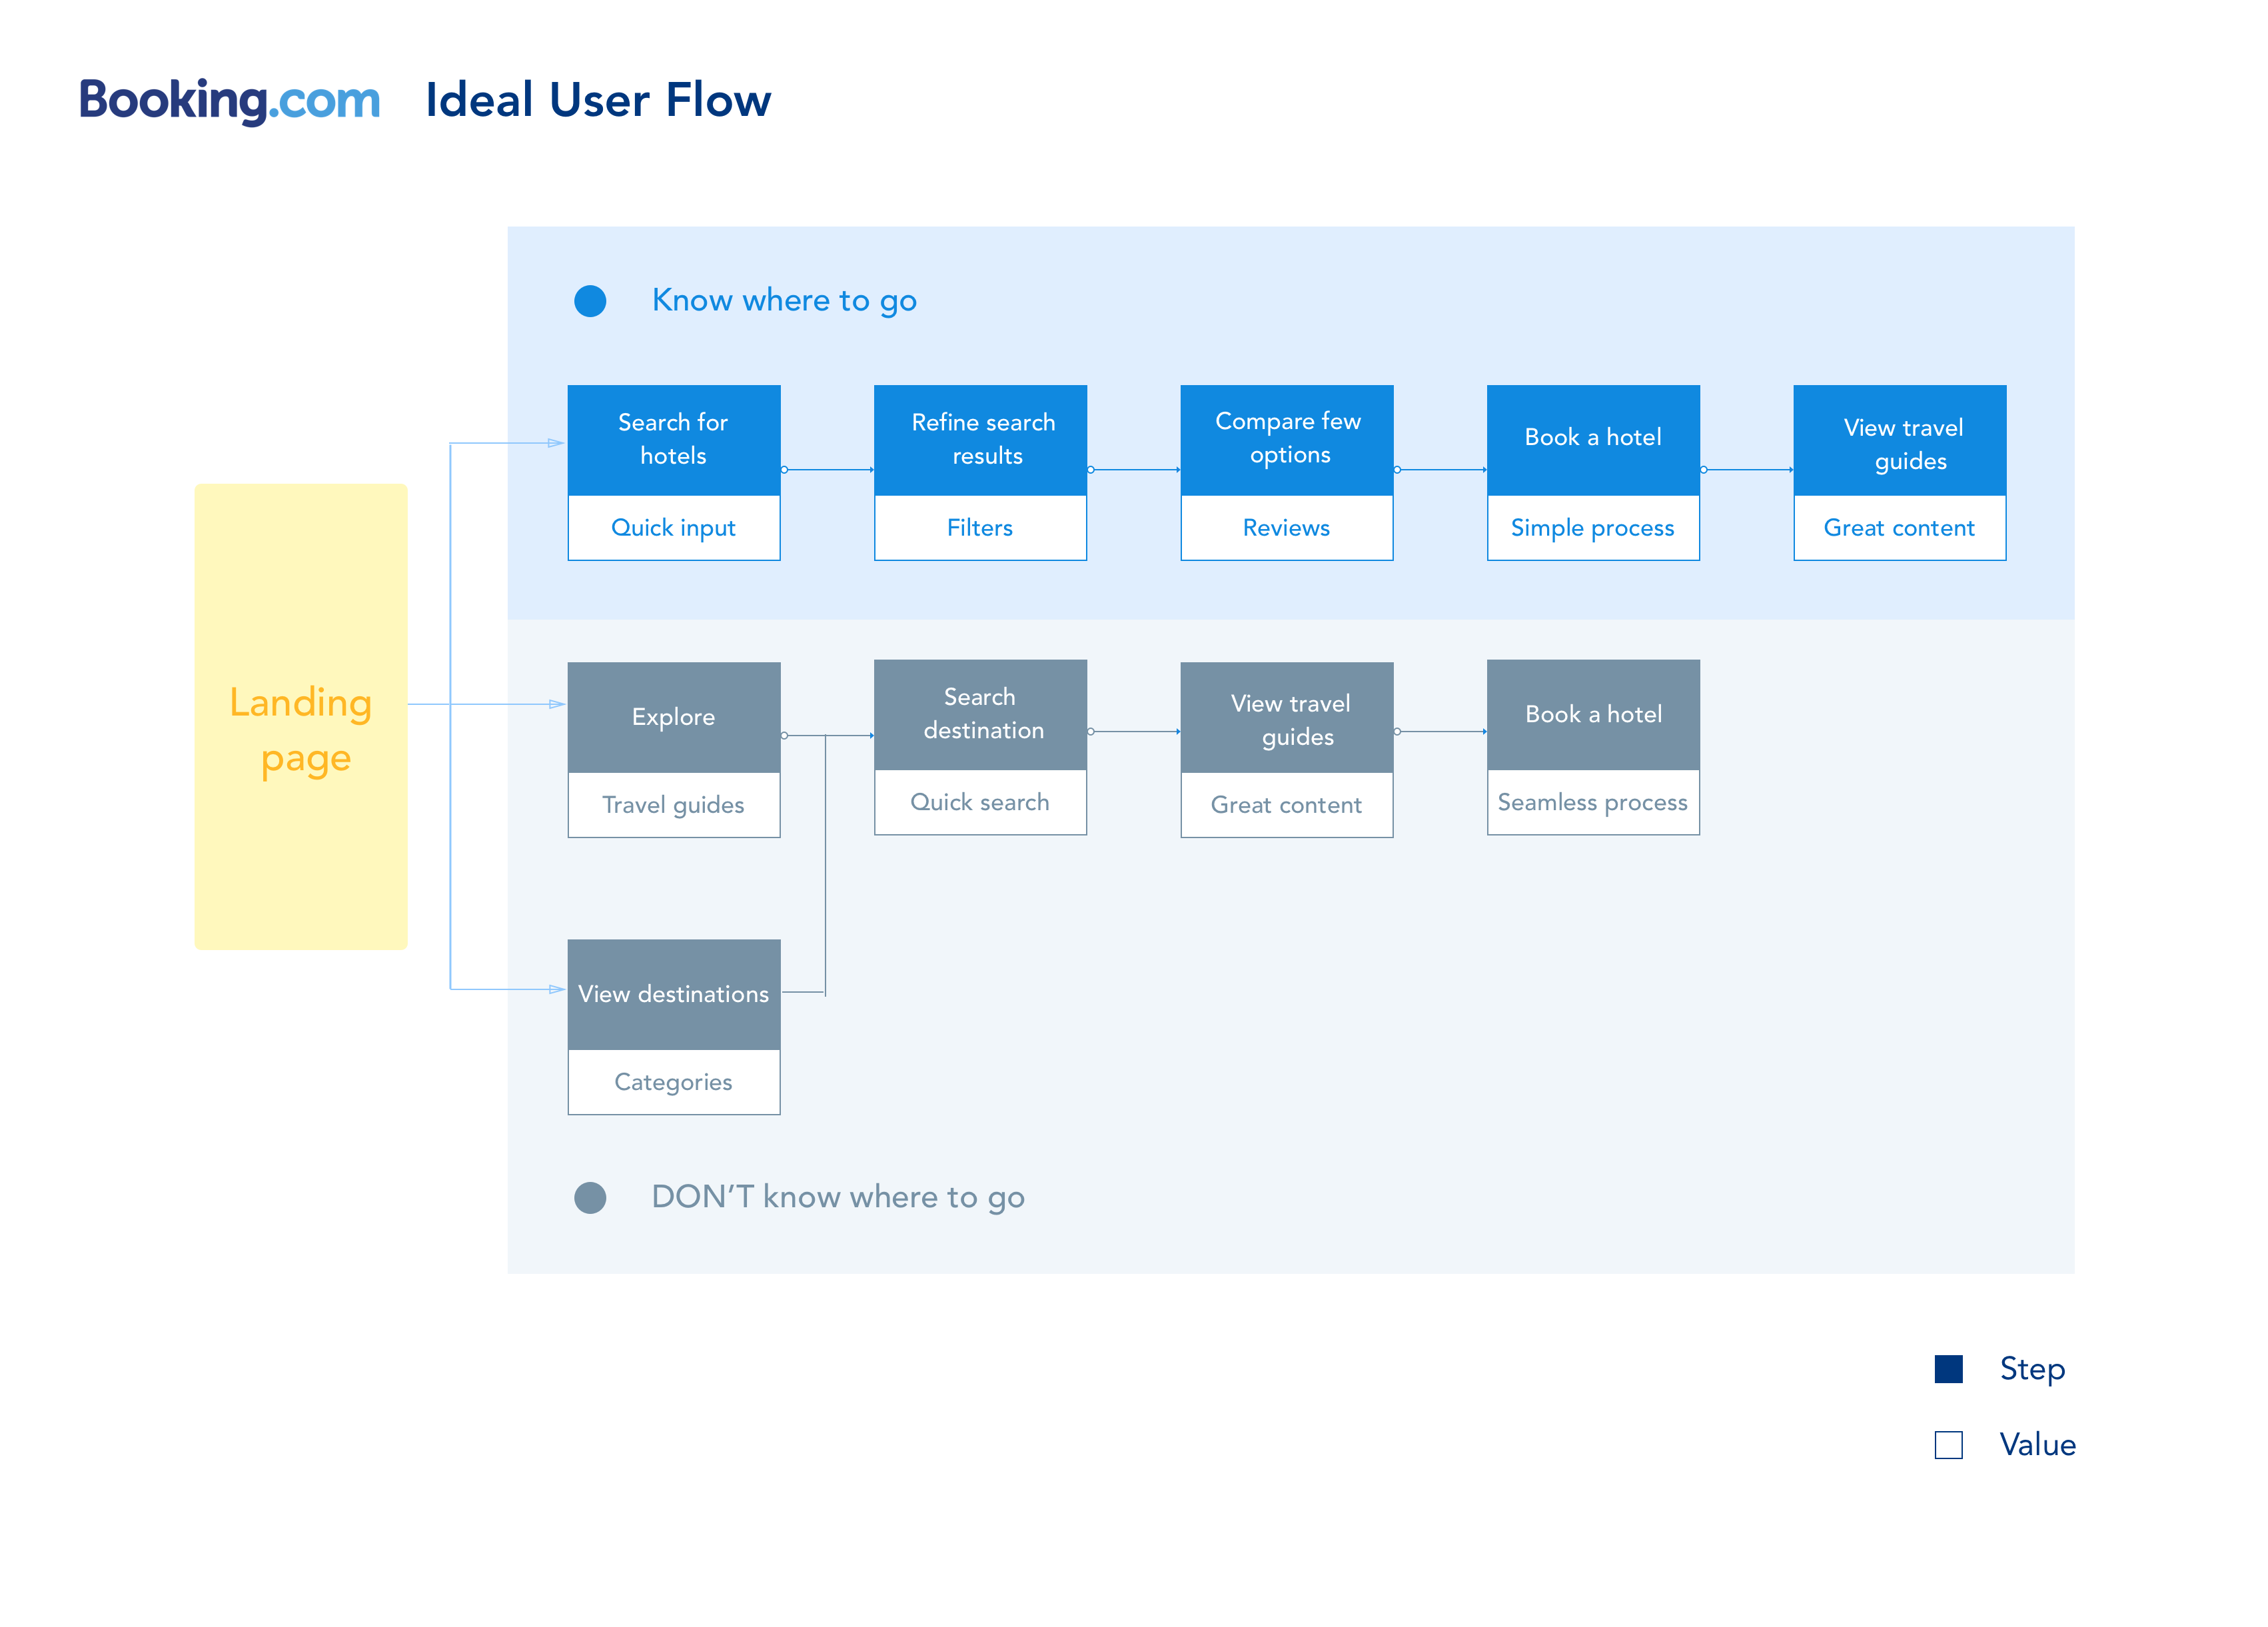Click the Simple process value box

click(1594, 528)
